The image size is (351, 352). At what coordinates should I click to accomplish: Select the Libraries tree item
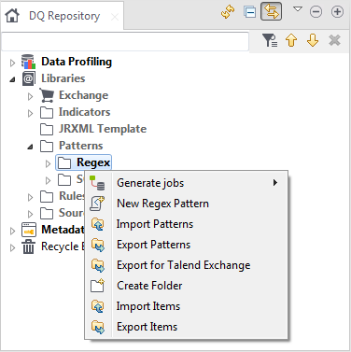63,78
